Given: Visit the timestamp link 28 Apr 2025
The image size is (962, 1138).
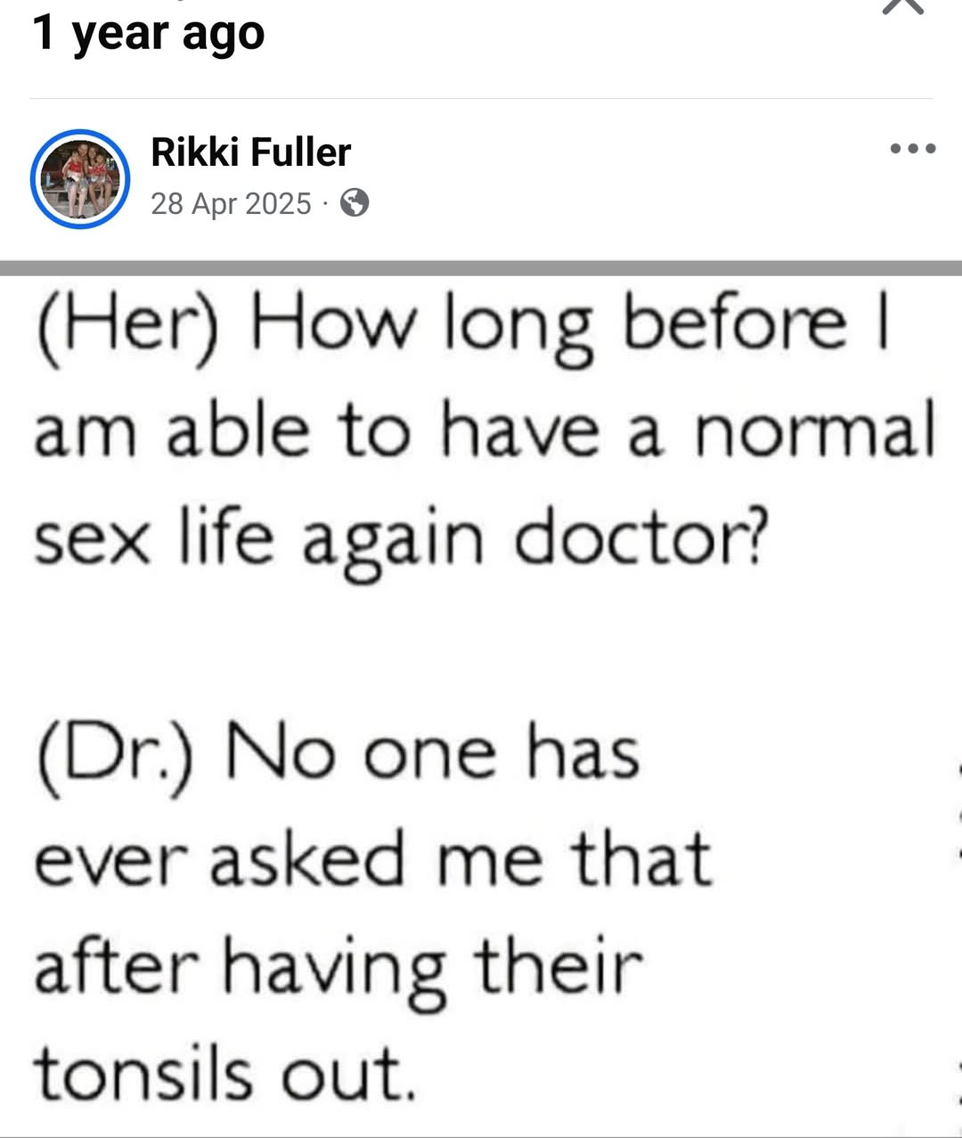Looking at the screenshot, I should coord(232,203).
